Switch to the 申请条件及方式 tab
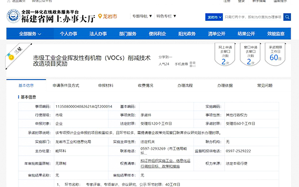The width and height of the screenshot is (299, 187). click(x=66, y=86)
